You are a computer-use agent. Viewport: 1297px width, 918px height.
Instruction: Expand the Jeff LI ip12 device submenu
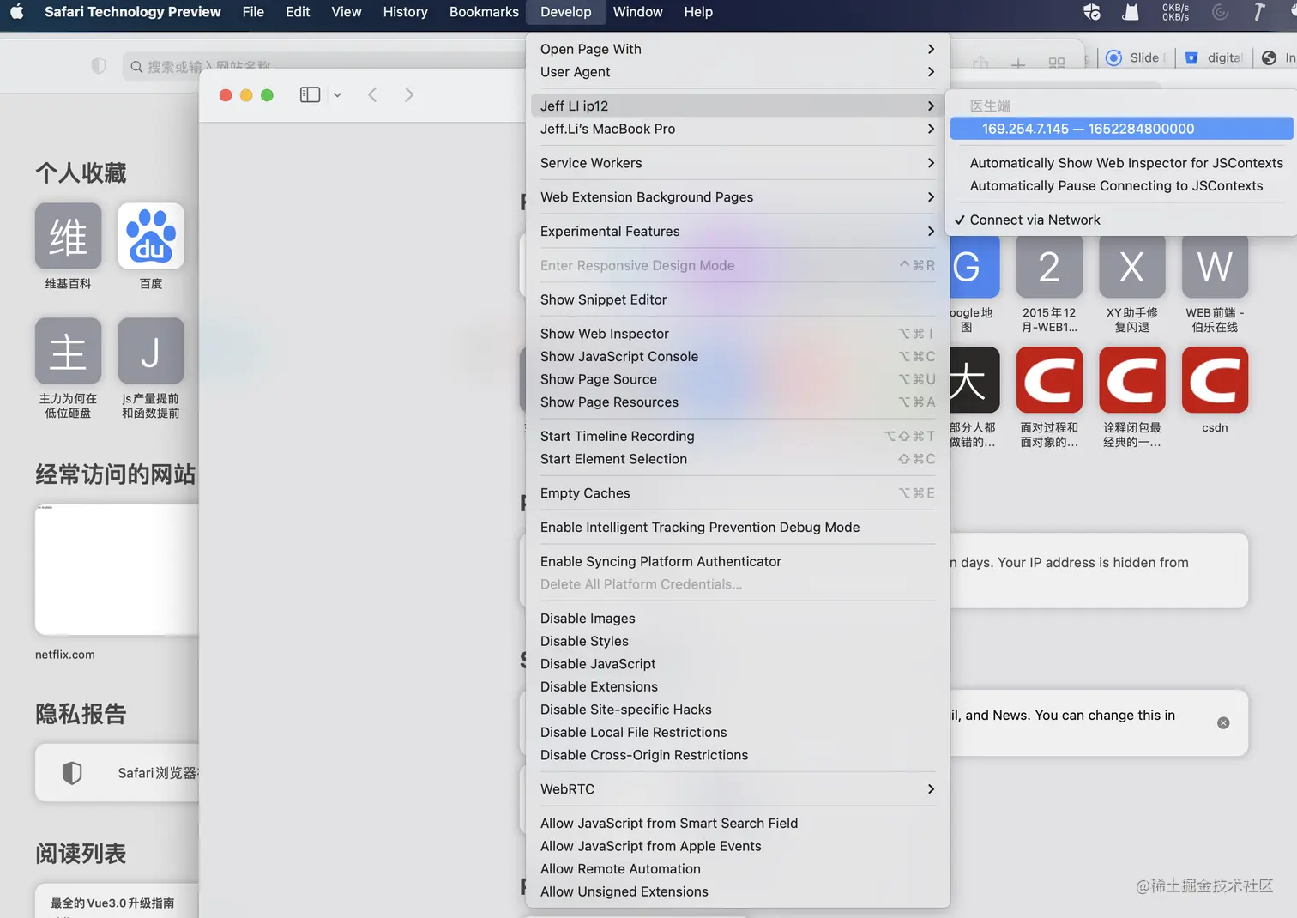(738, 106)
